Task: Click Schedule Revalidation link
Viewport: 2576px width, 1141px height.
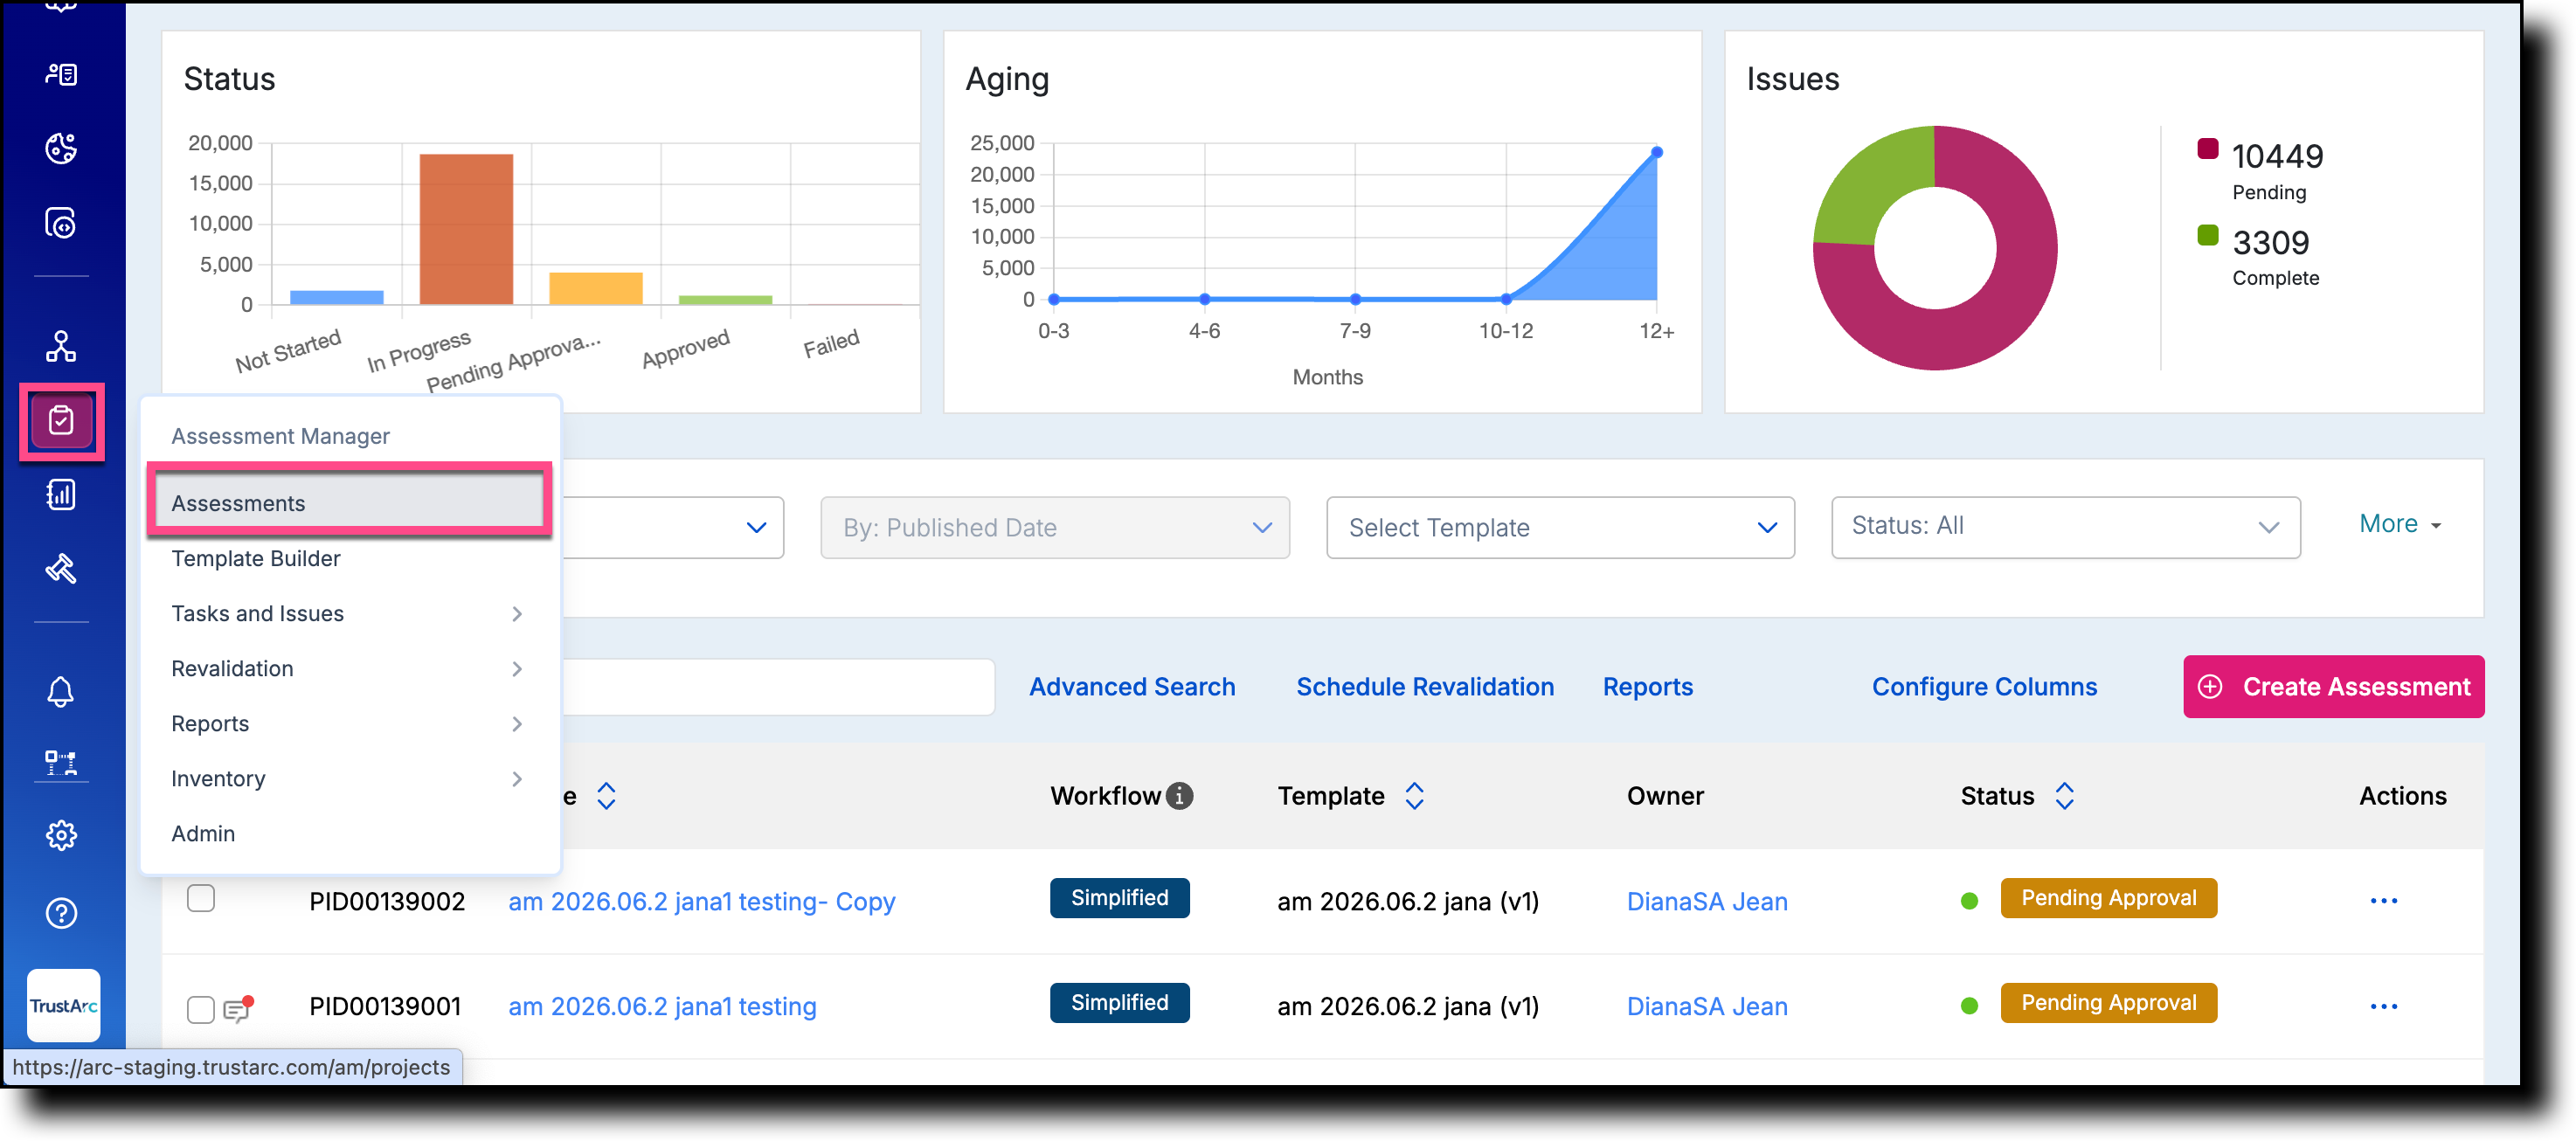Action: [1425, 686]
